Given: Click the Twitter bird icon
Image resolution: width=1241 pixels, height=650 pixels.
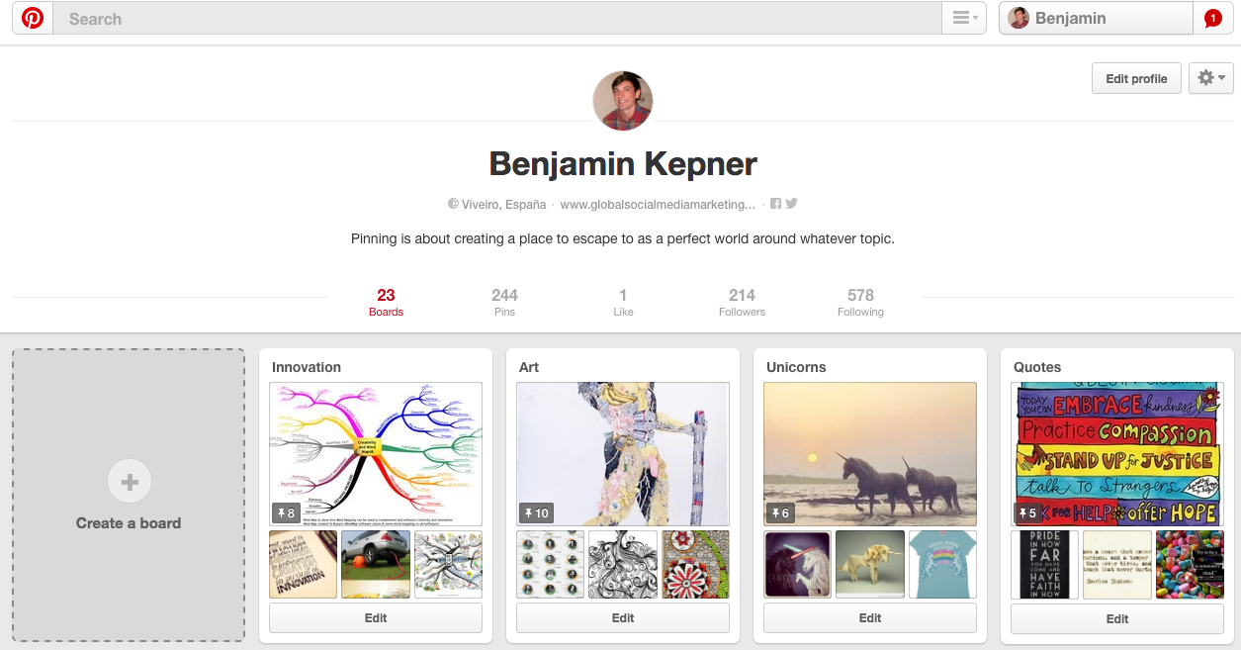Looking at the screenshot, I should [791, 204].
